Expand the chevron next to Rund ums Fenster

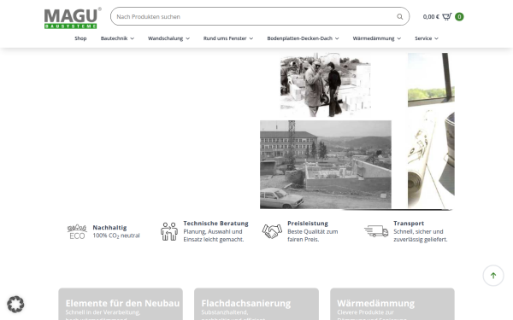[x=251, y=38]
